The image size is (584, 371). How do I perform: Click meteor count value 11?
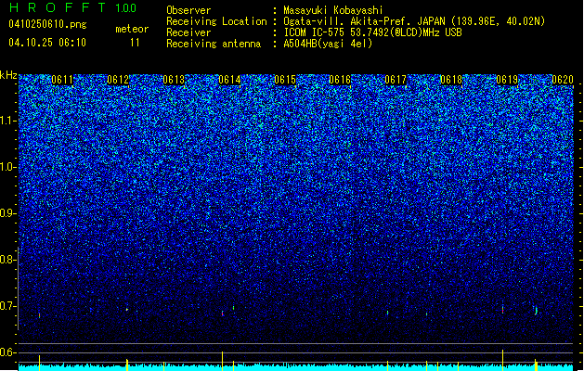click(135, 43)
